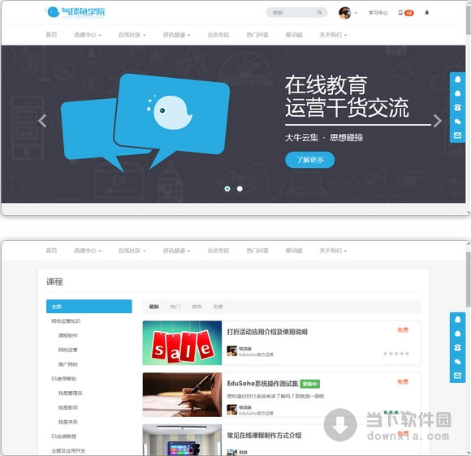The width and height of the screenshot is (471, 456).
Task: Open 首页 in the upper window nav
Action: [51, 35]
